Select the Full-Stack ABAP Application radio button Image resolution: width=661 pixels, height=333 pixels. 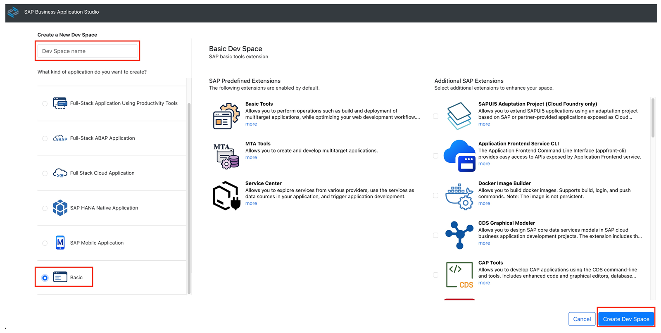pos(45,138)
